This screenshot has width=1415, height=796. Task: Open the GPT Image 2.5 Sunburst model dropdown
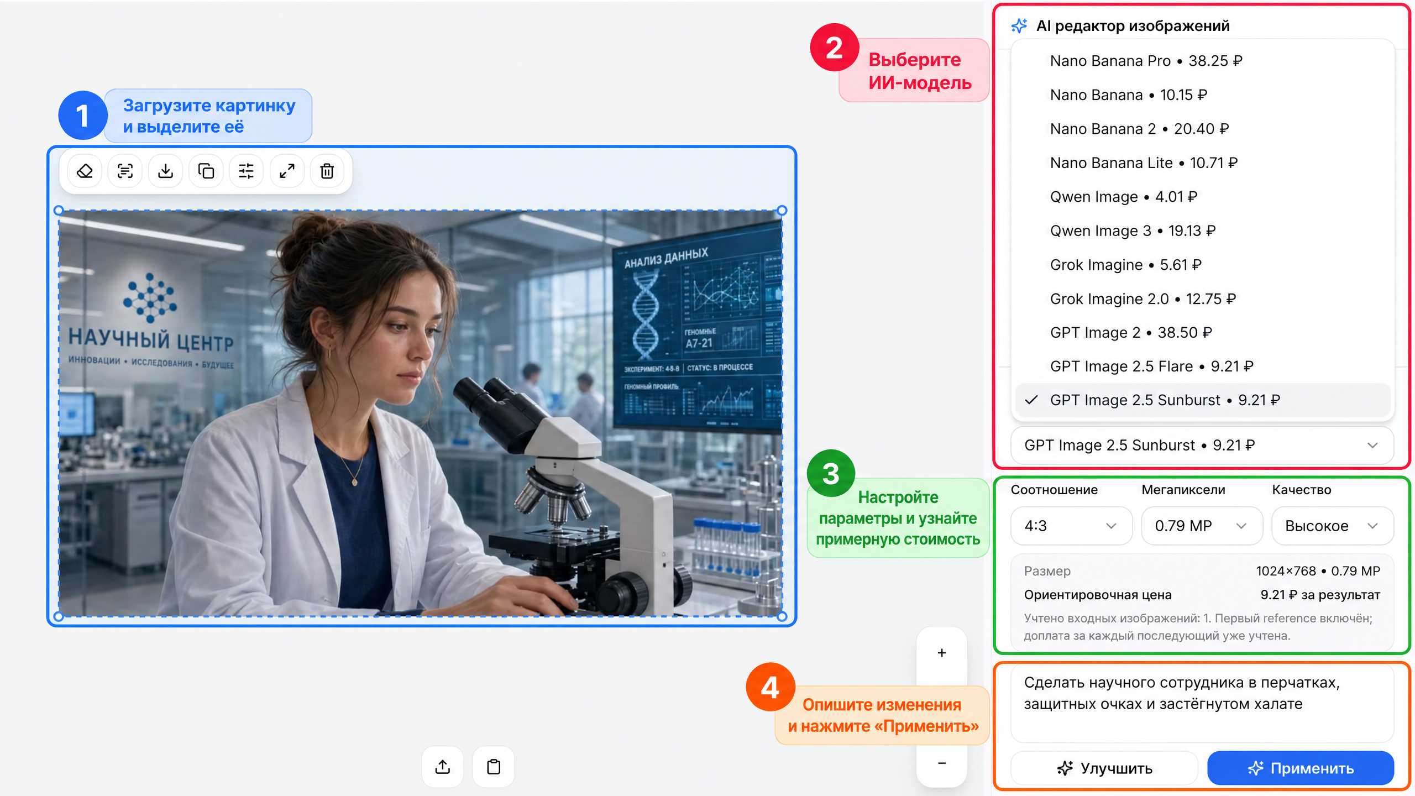(1202, 446)
